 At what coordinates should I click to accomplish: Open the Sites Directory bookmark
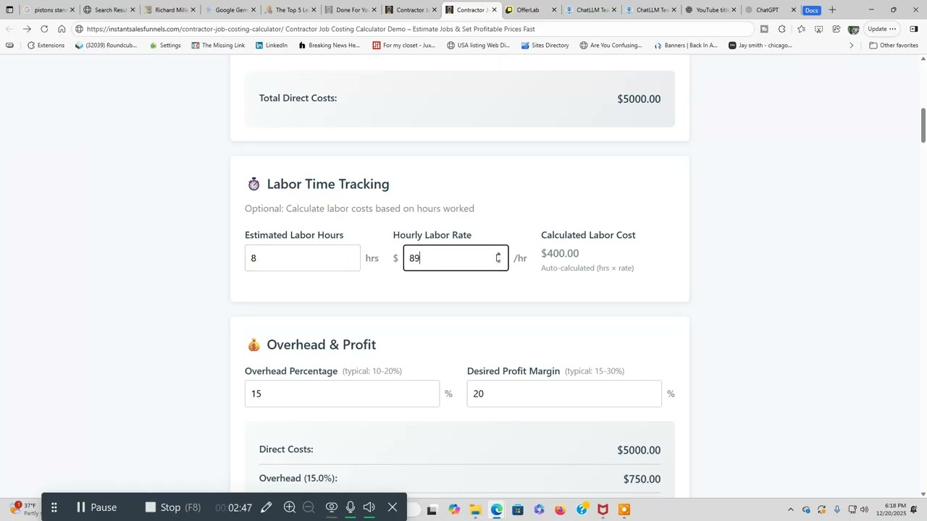point(545,45)
